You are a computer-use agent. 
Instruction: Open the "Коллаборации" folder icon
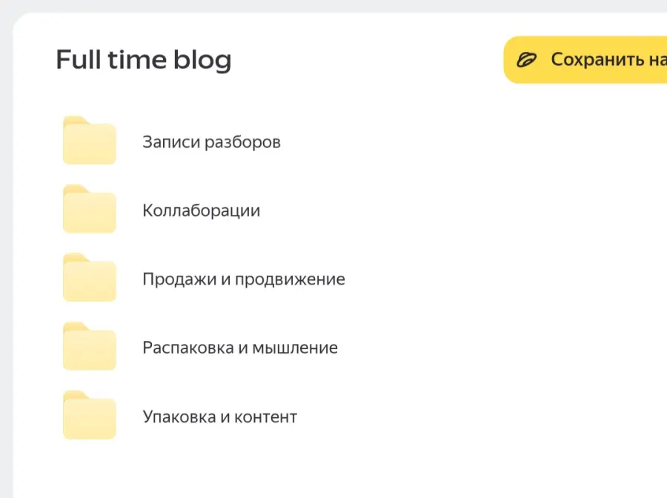coord(89,209)
